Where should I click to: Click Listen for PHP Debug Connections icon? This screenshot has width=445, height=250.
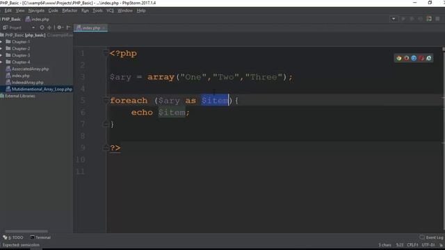pos(429,19)
